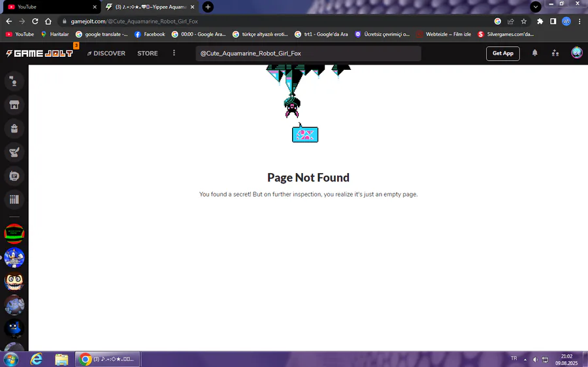The image size is (588, 367).
Task: Reload the current page
Action: [35, 22]
